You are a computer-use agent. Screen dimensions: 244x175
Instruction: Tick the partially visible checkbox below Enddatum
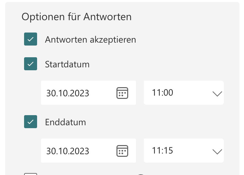[31, 173]
